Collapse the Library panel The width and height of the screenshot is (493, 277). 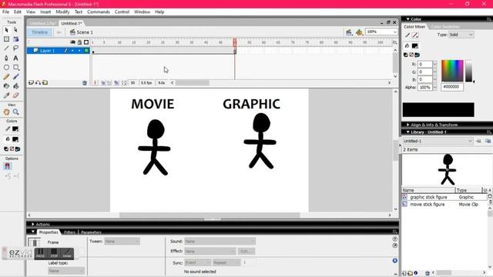[x=407, y=132]
